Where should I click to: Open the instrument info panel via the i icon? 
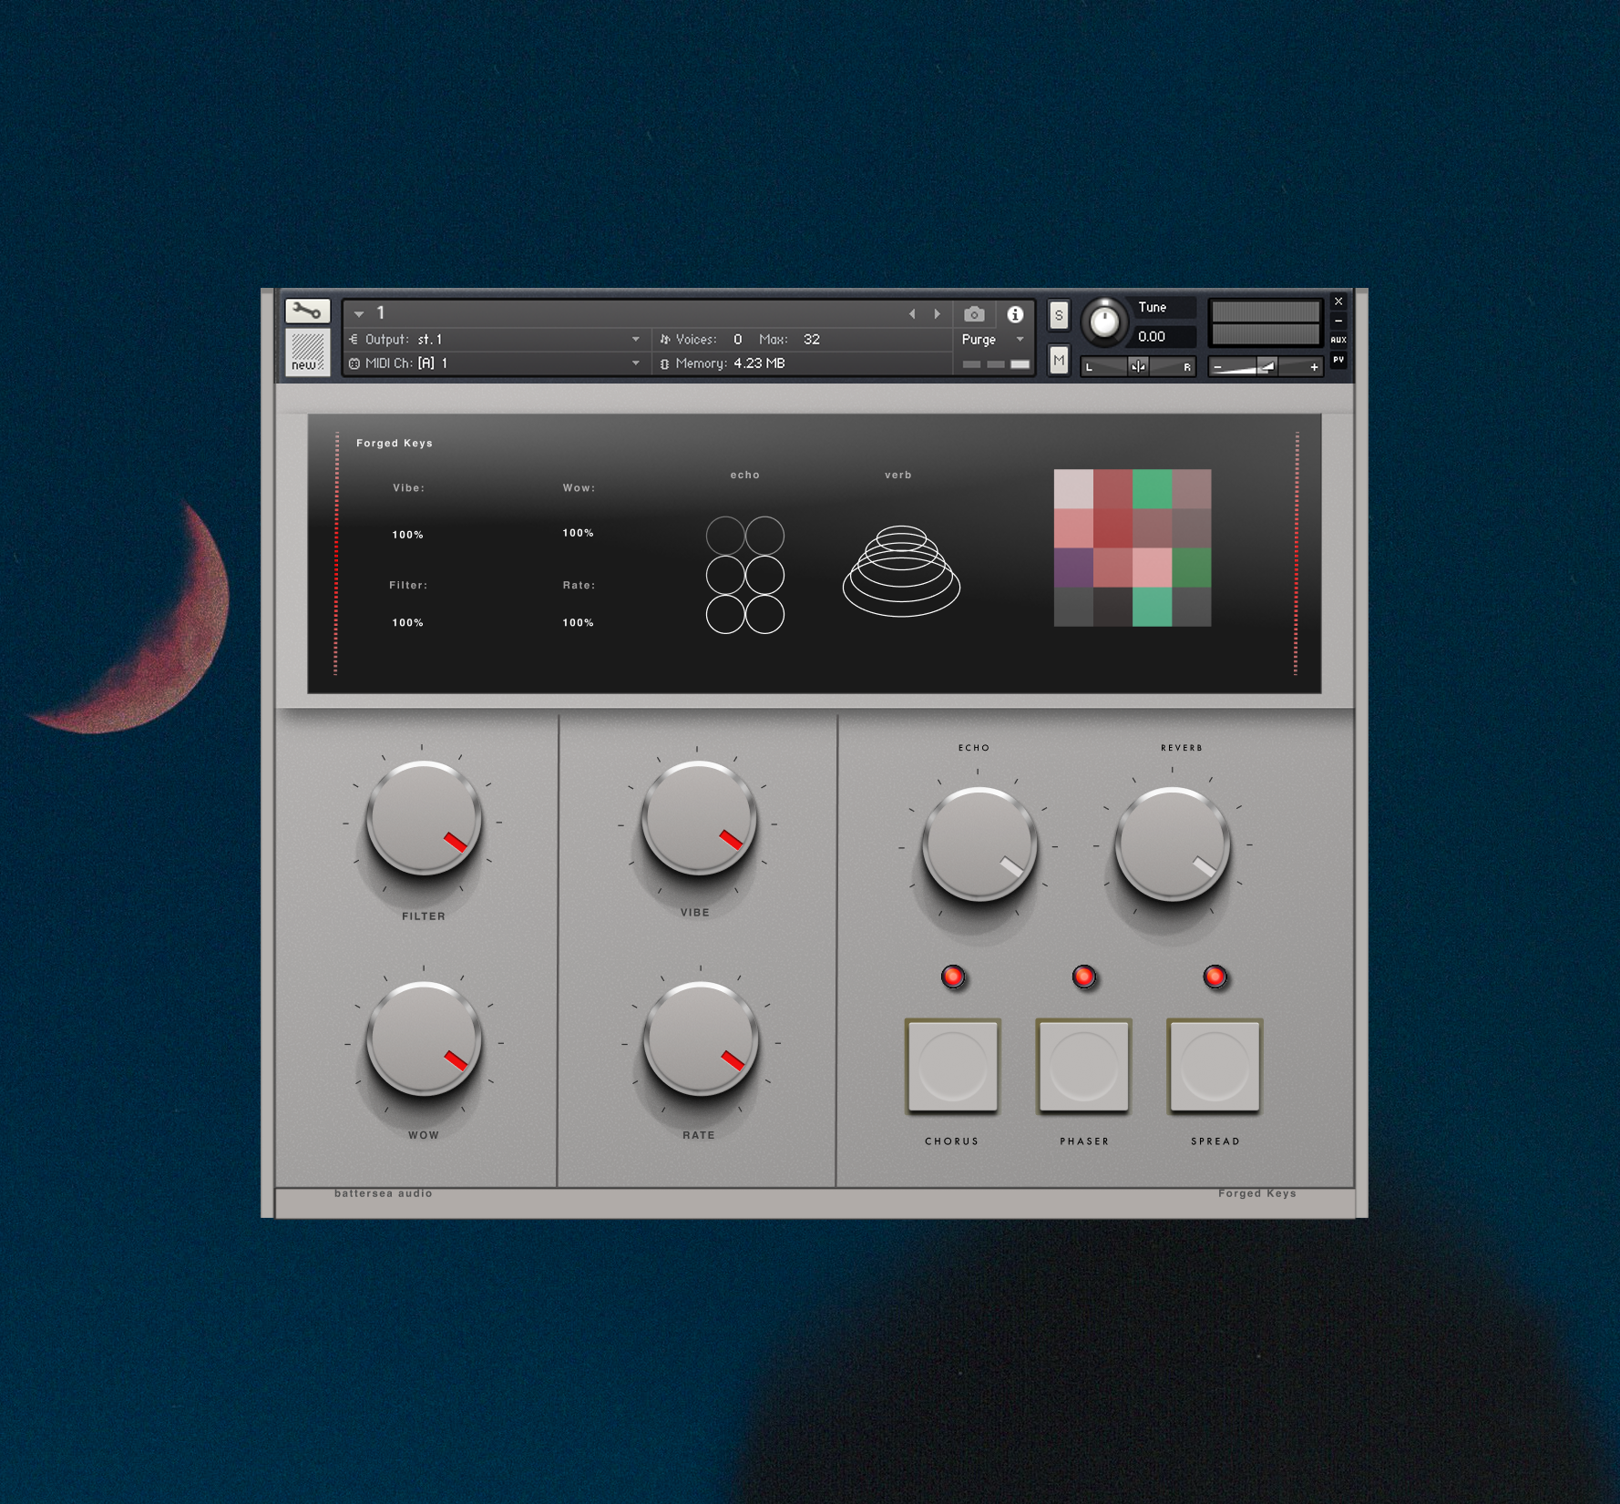click(x=1015, y=314)
